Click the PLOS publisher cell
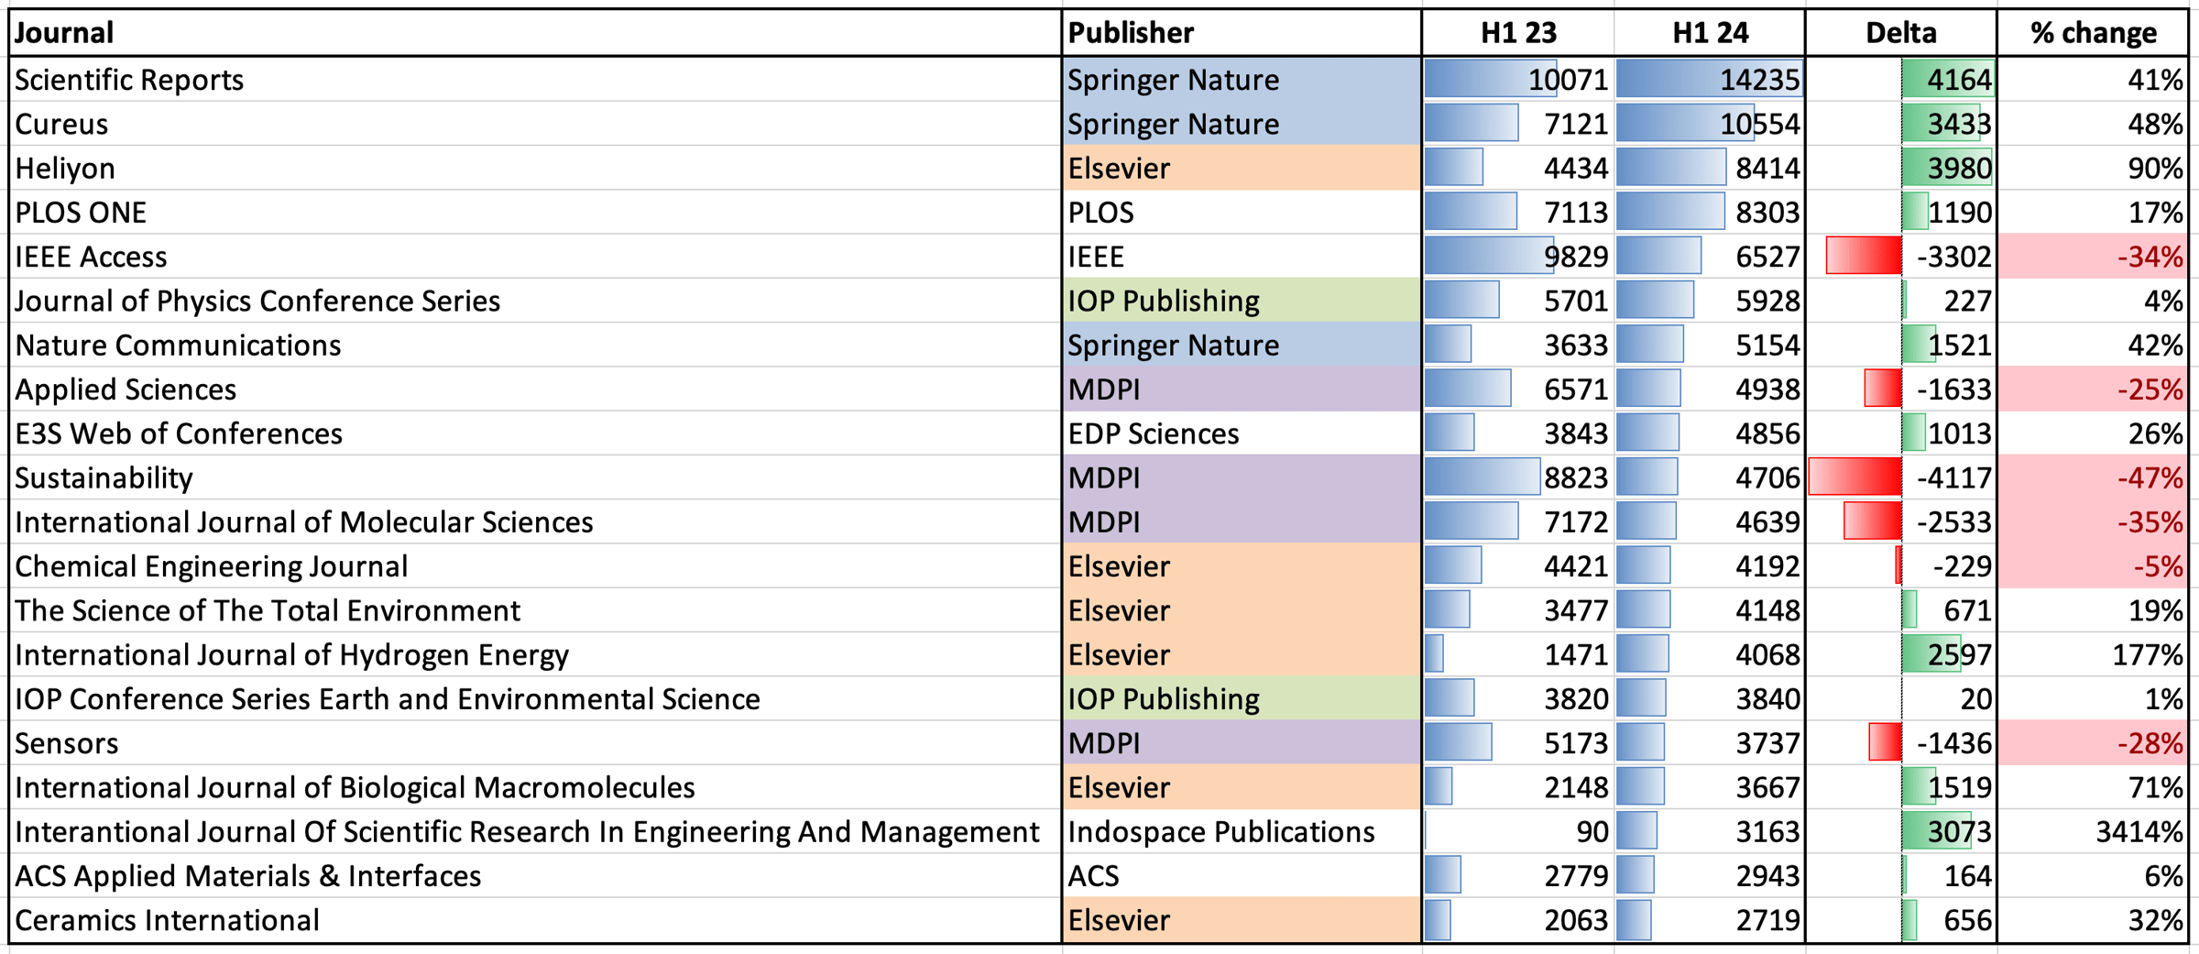The height and width of the screenshot is (954, 2199). tap(1242, 213)
